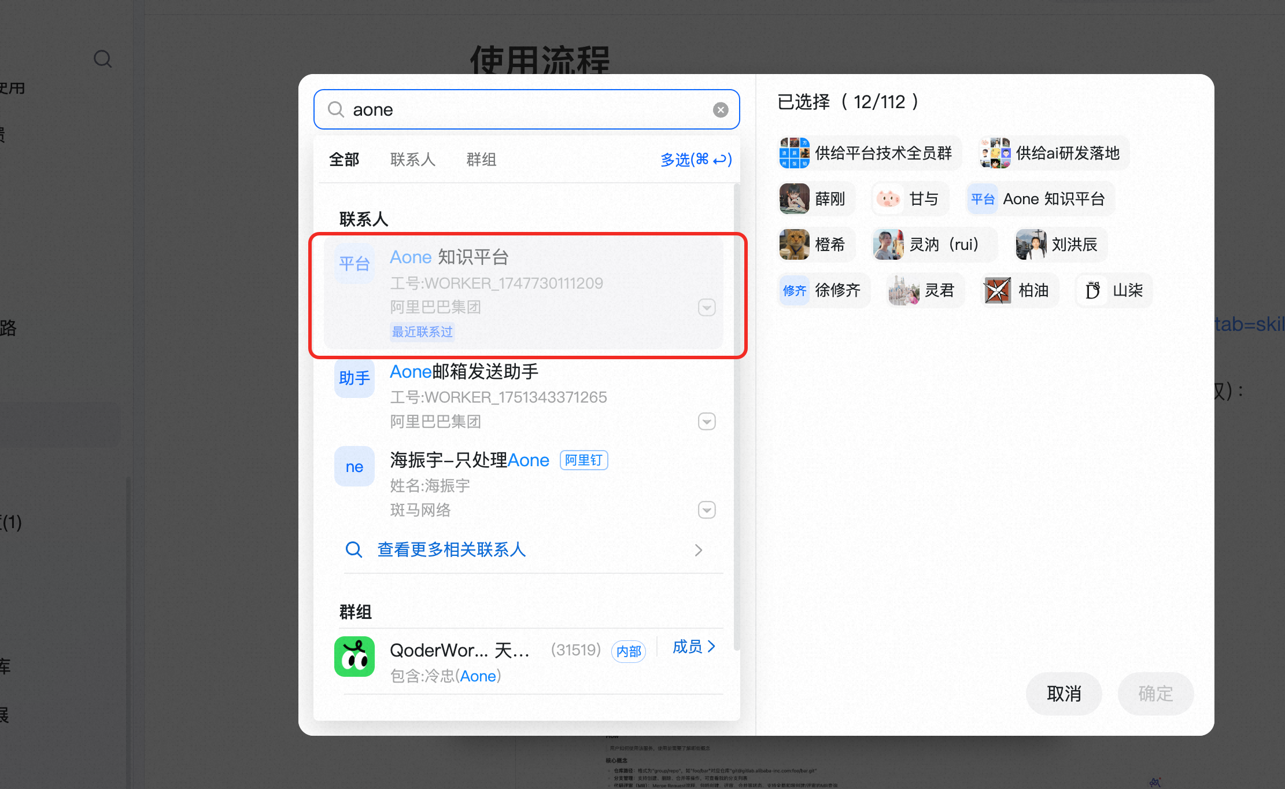
Task: Open 查看更多相关联系人 link
Action: [451, 550]
